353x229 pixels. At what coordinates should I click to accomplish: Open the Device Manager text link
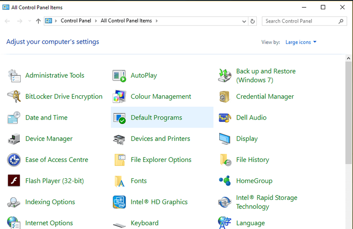(49, 139)
